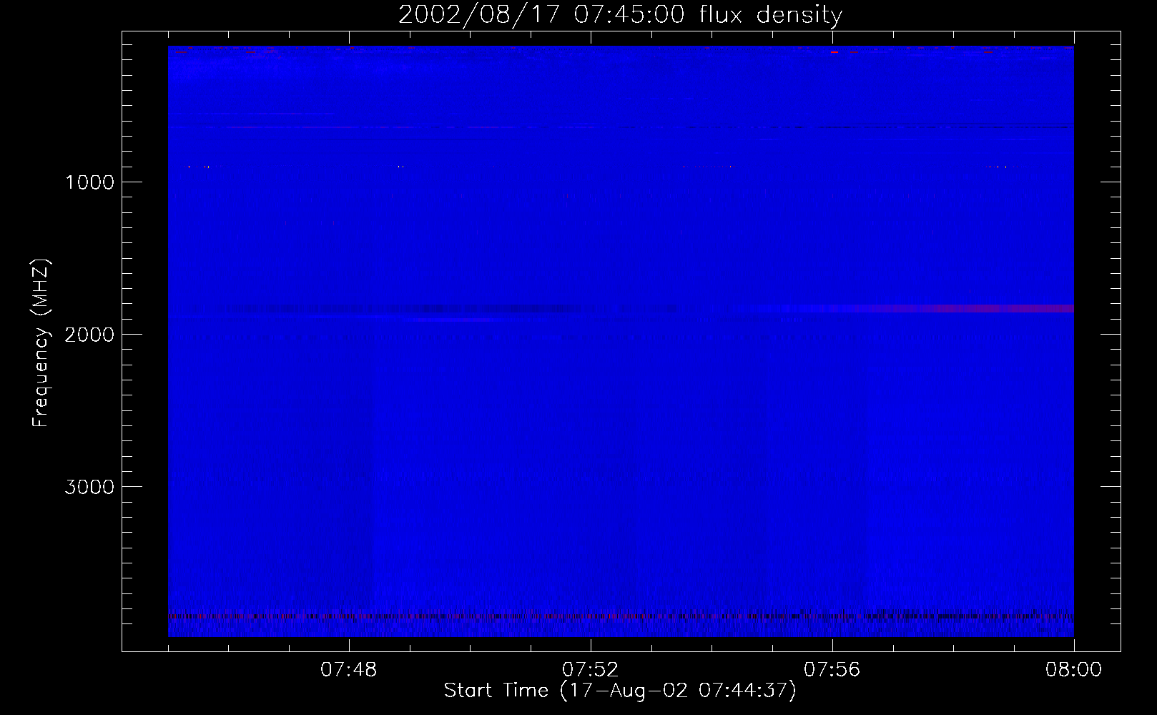This screenshot has width=1157, height=715.
Task: Click the "07:52" time tick label
Action: tap(591, 670)
